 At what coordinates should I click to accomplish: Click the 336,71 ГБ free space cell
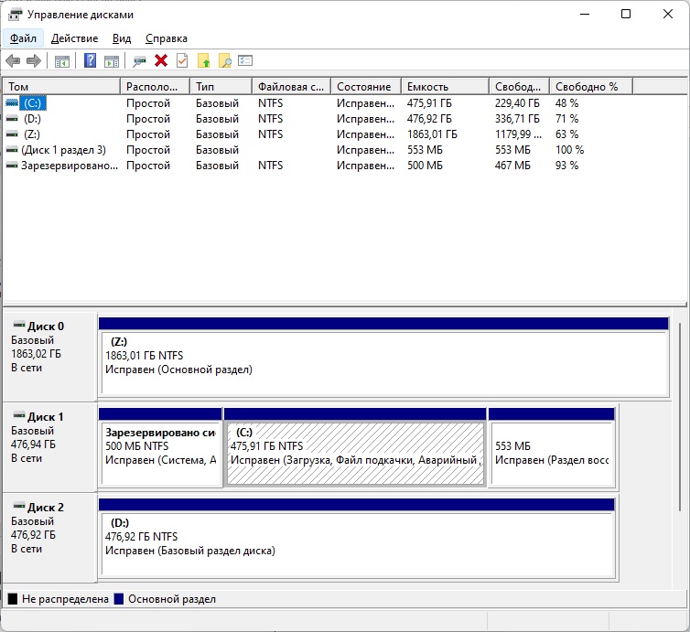517,119
